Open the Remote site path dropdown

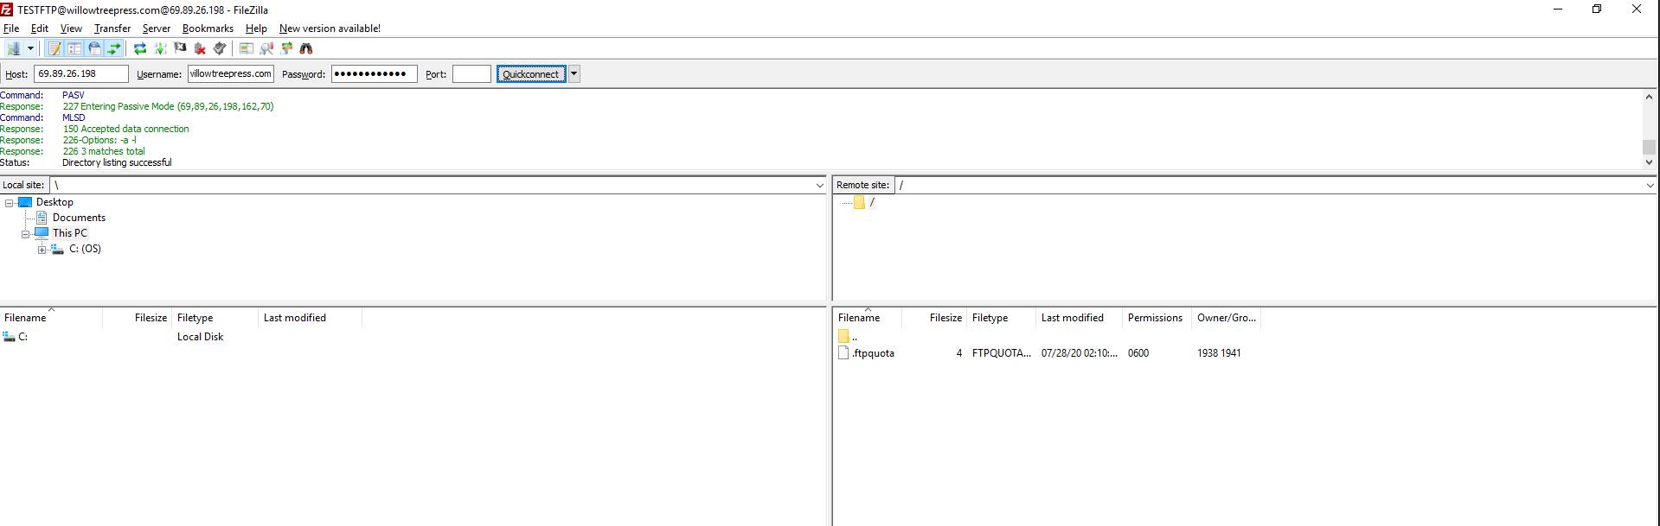tap(1650, 185)
